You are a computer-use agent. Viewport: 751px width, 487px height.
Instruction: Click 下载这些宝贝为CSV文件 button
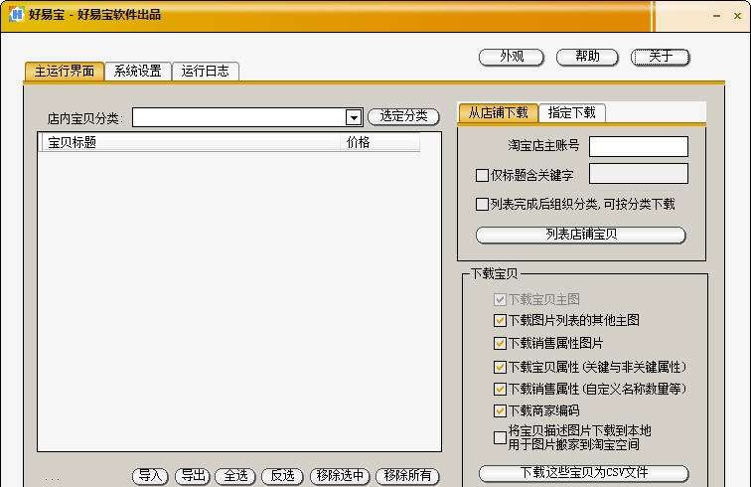(x=584, y=473)
